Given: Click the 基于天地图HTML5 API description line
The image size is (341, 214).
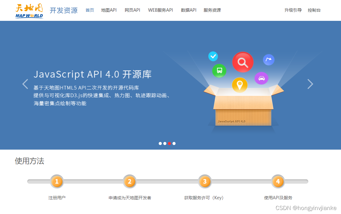Looking at the screenshot, I should (86, 88).
